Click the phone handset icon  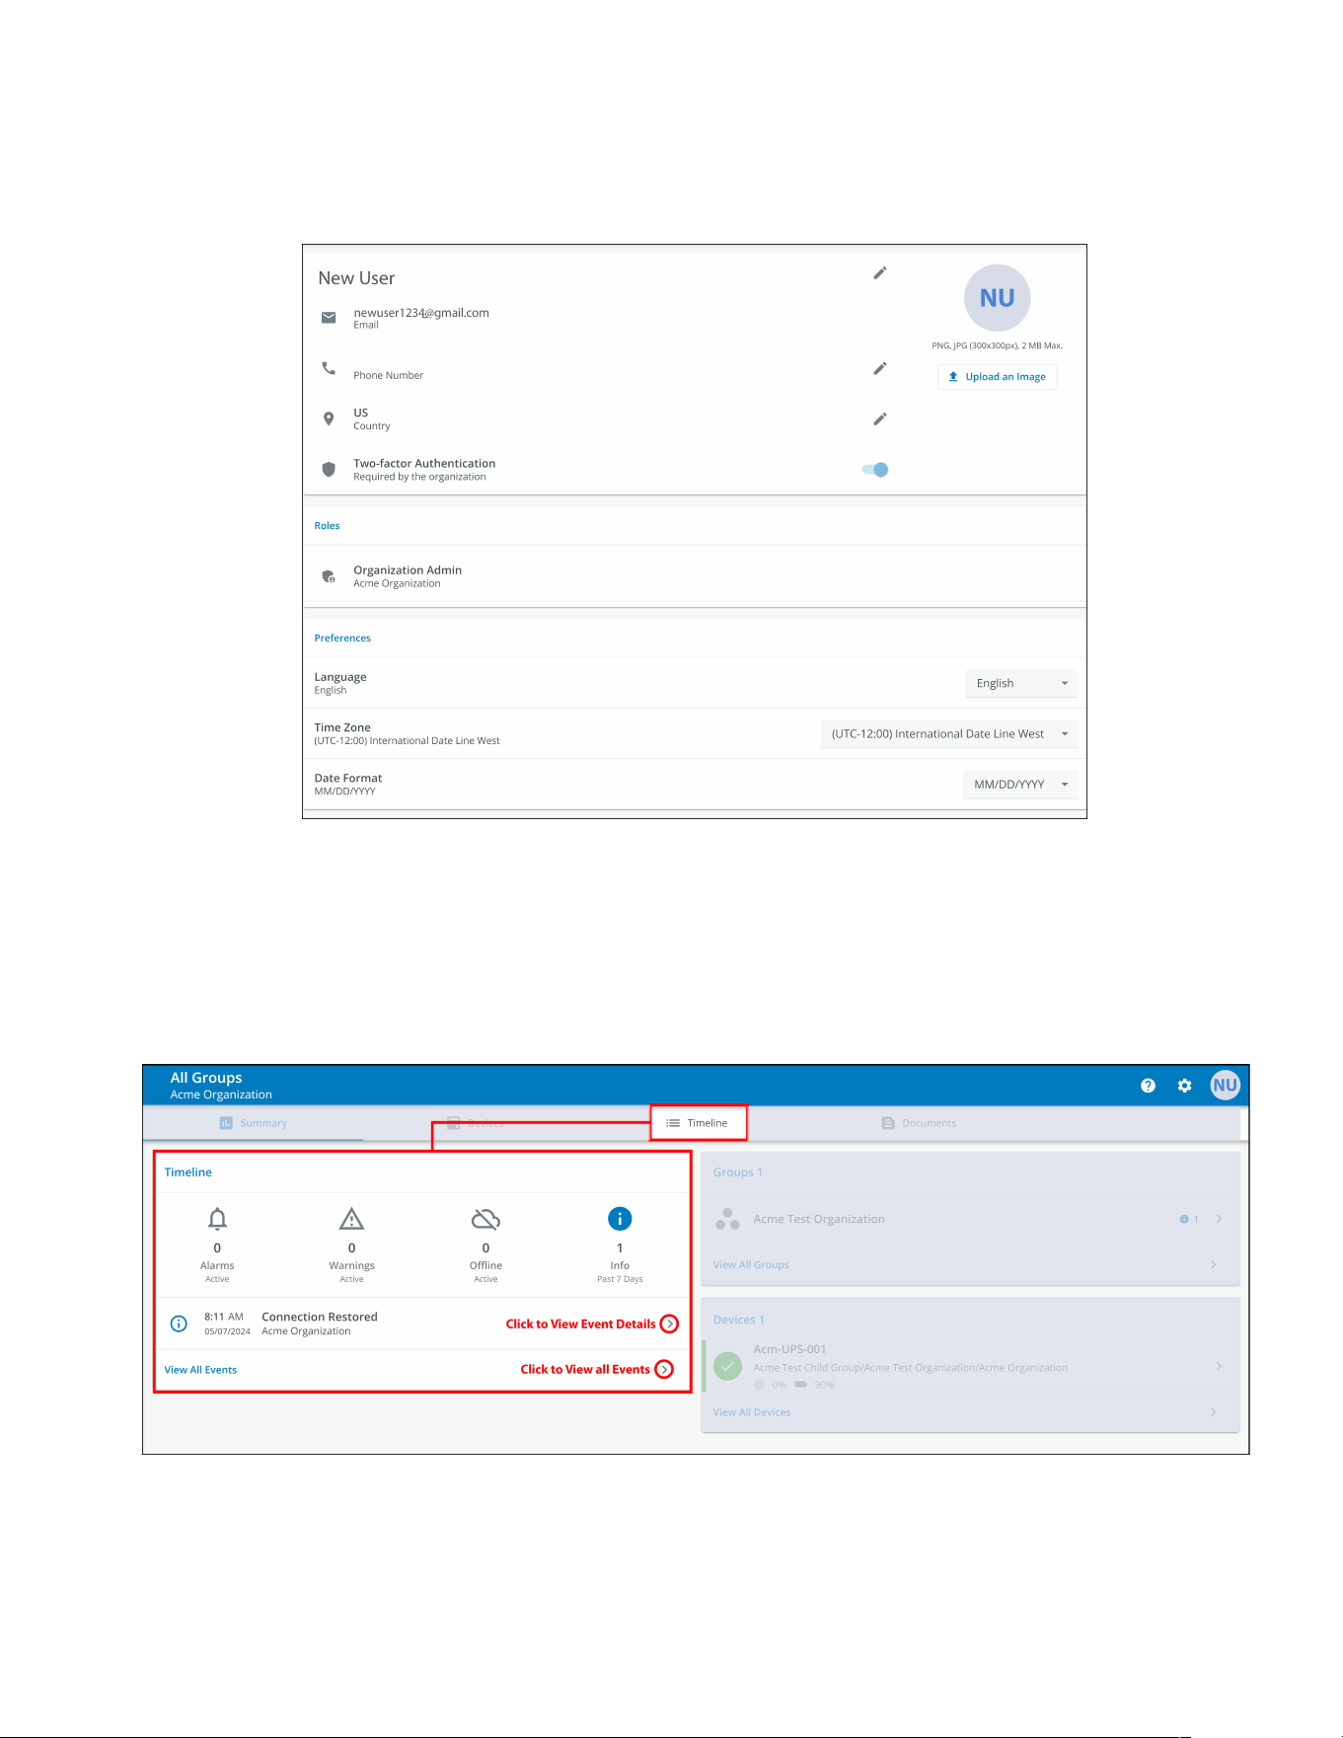329,368
